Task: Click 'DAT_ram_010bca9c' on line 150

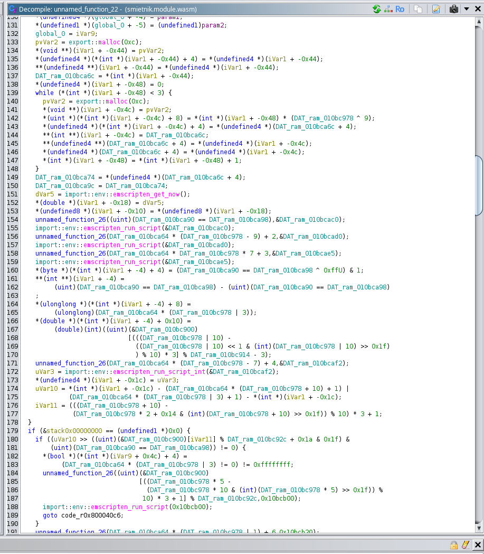Action: click(x=65, y=186)
